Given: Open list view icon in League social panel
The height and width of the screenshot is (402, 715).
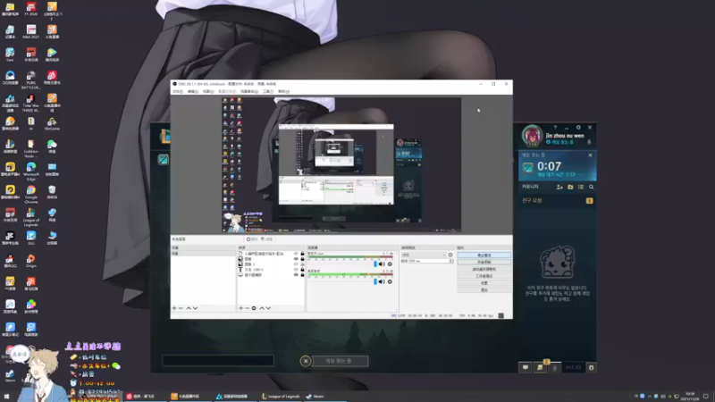Looking at the screenshot, I should pyautogui.click(x=581, y=187).
